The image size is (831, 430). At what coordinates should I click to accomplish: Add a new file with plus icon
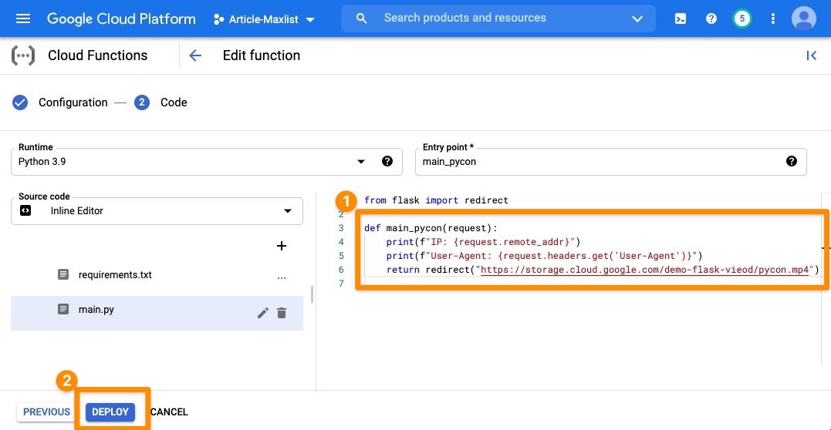282,246
